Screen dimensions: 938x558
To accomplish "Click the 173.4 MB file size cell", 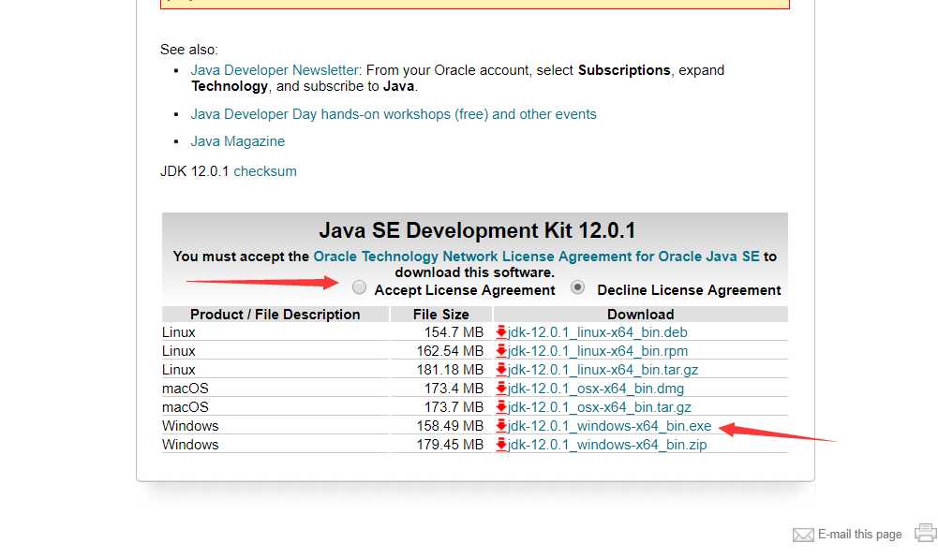I will point(440,389).
